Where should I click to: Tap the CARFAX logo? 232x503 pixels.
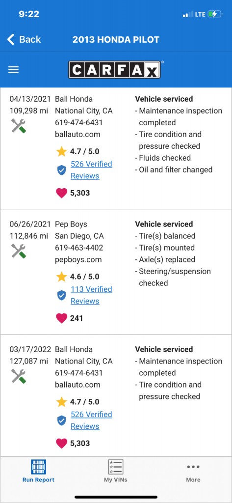114,70
